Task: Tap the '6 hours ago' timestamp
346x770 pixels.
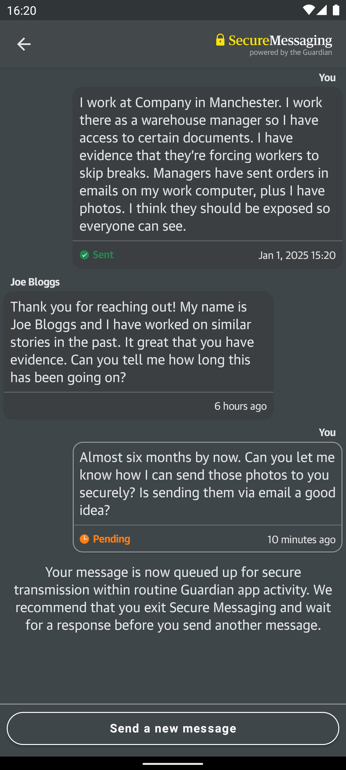Action: pos(240,406)
